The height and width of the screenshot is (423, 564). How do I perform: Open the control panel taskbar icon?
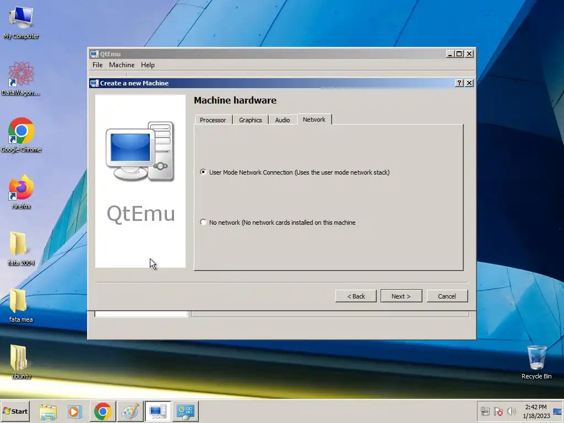pos(185,411)
